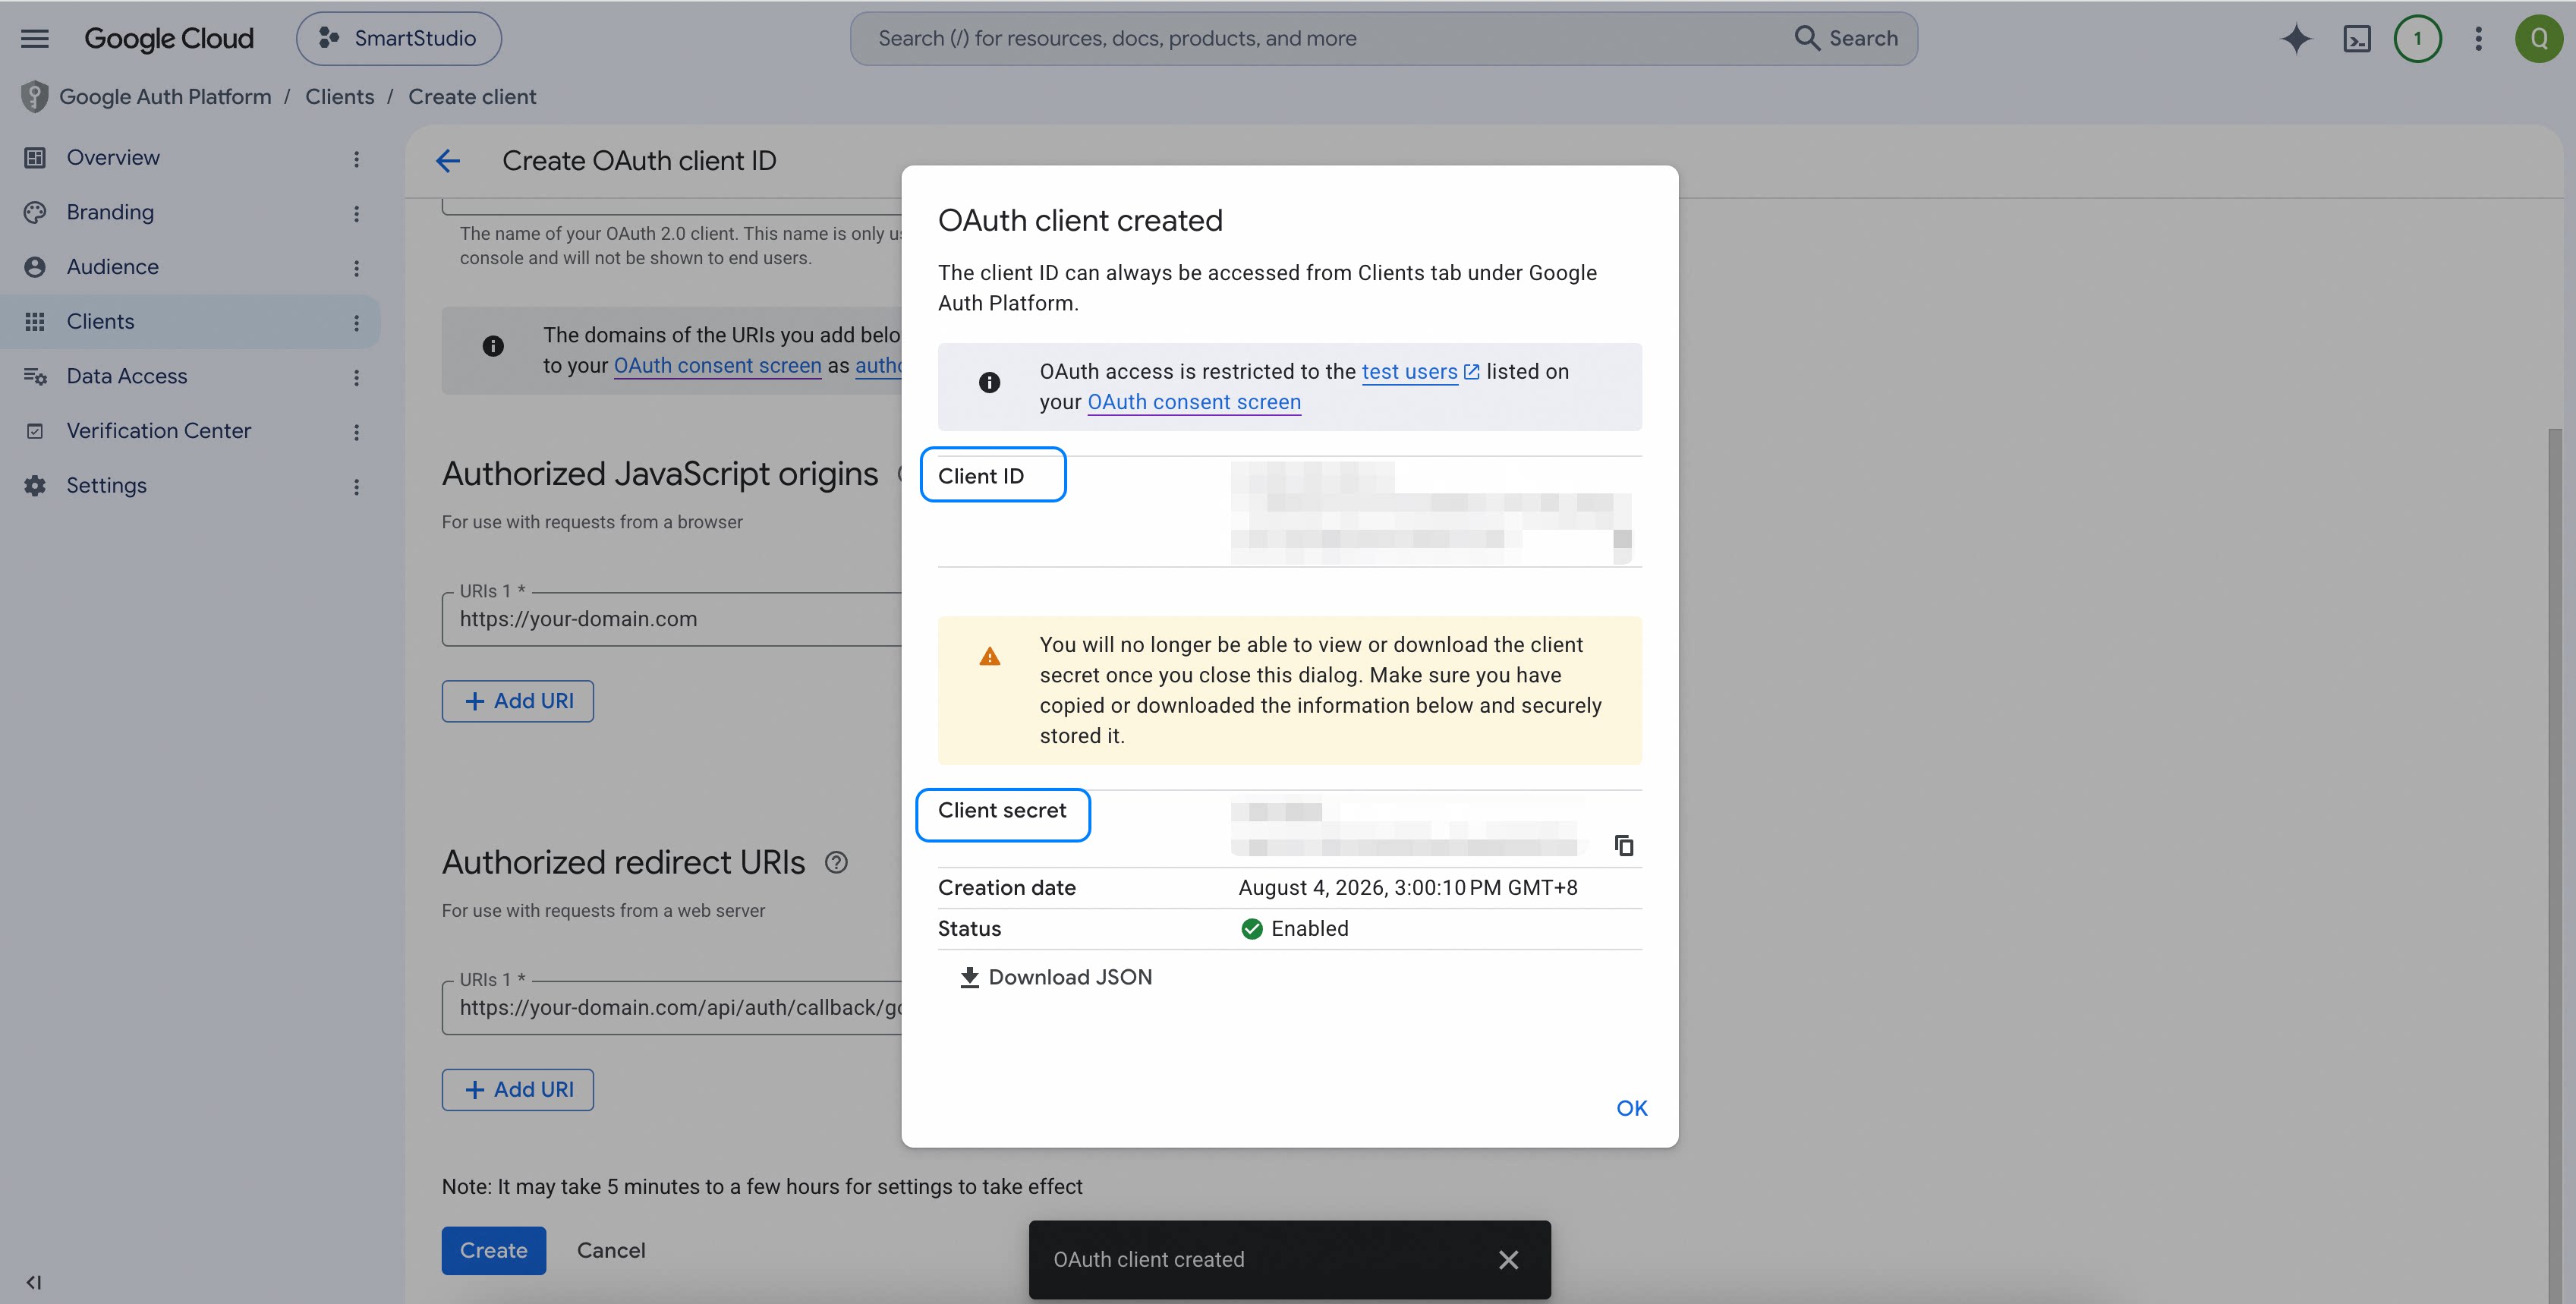This screenshot has width=2576, height=1304.
Task: Open OAuth consent screen link in dialog
Action: (x=1194, y=402)
